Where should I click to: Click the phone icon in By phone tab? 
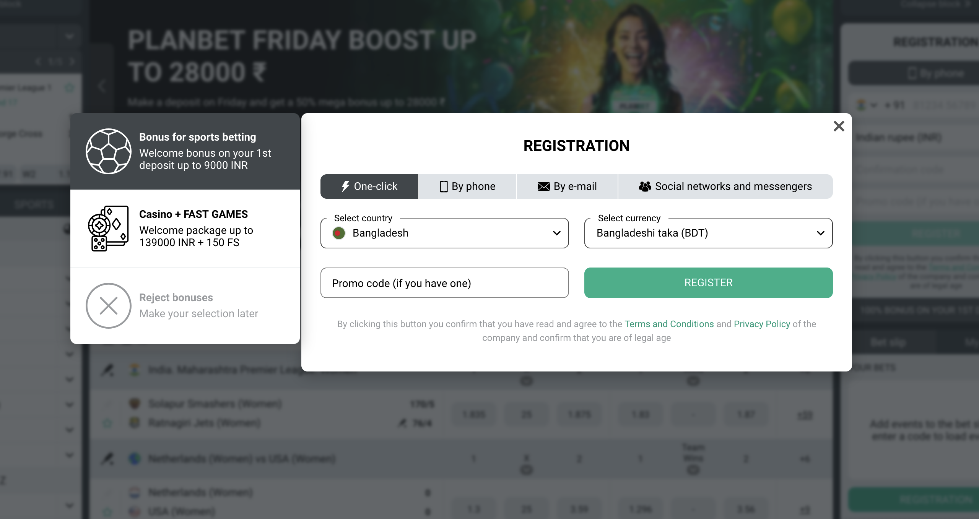(x=444, y=187)
